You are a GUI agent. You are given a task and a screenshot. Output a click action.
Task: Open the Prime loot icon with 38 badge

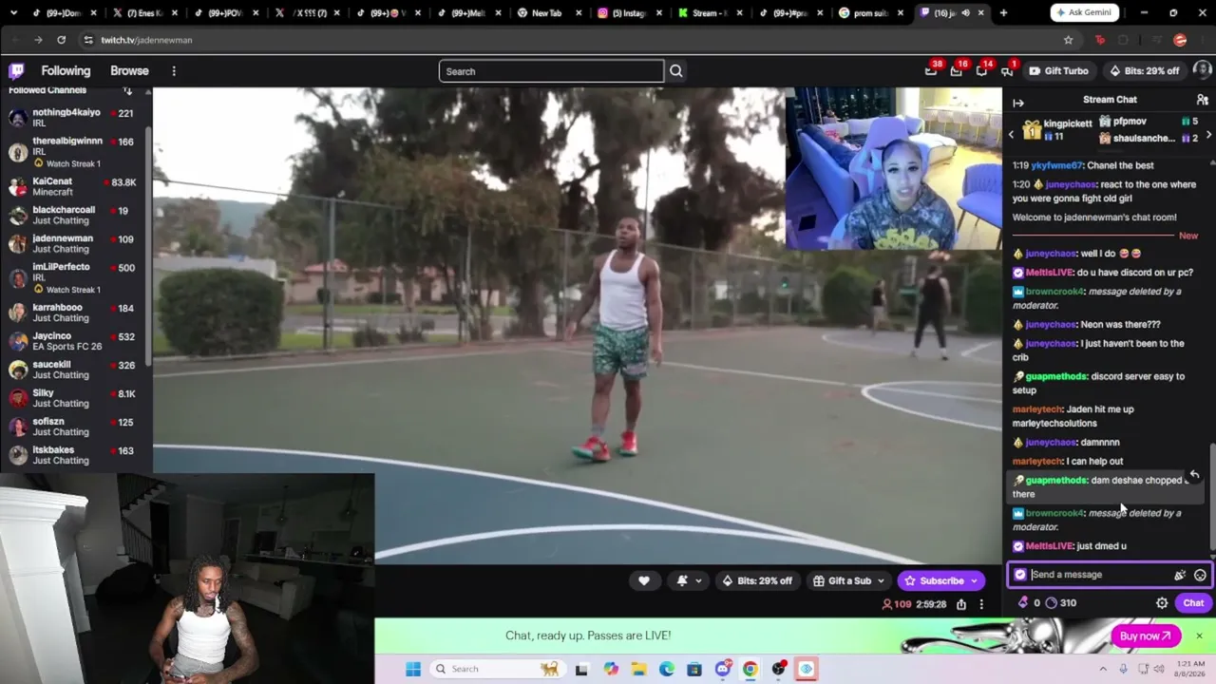click(x=931, y=71)
